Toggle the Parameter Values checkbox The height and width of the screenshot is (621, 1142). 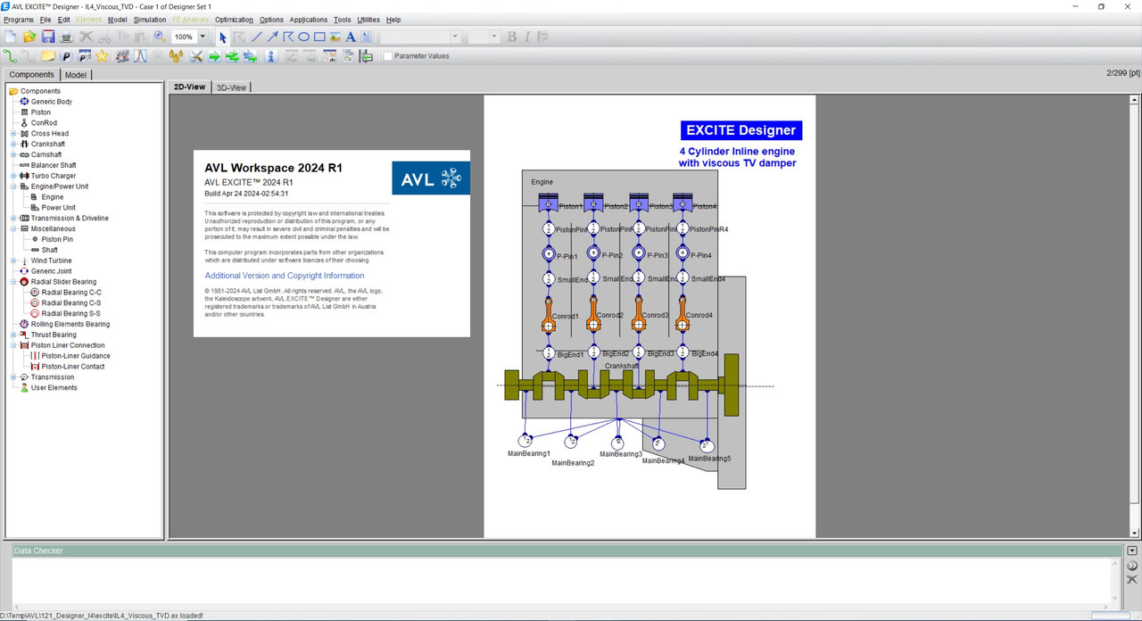[x=388, y=56]
